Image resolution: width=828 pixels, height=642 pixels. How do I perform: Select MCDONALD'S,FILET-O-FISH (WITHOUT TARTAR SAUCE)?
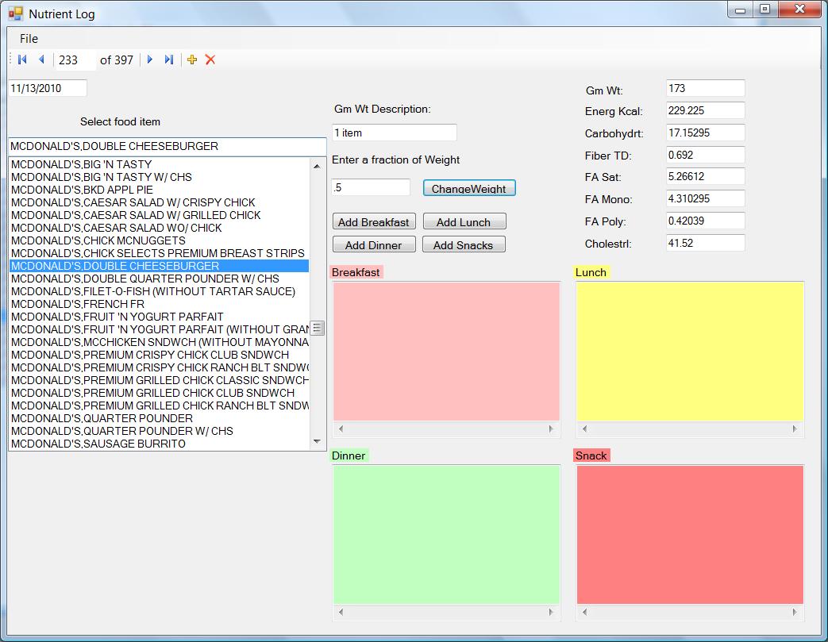(160, 291)
